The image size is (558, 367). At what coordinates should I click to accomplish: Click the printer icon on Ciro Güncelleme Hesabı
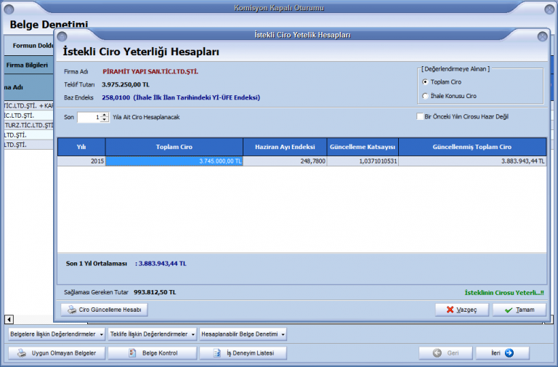[x=72, y=310]
